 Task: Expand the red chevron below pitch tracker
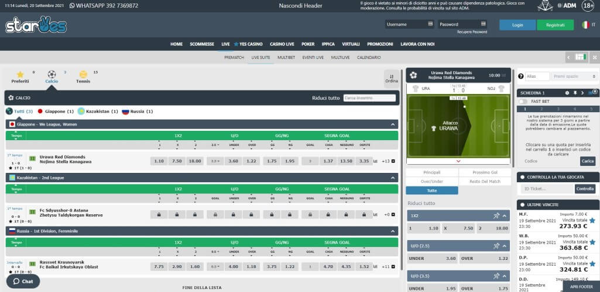click(458, 161)
